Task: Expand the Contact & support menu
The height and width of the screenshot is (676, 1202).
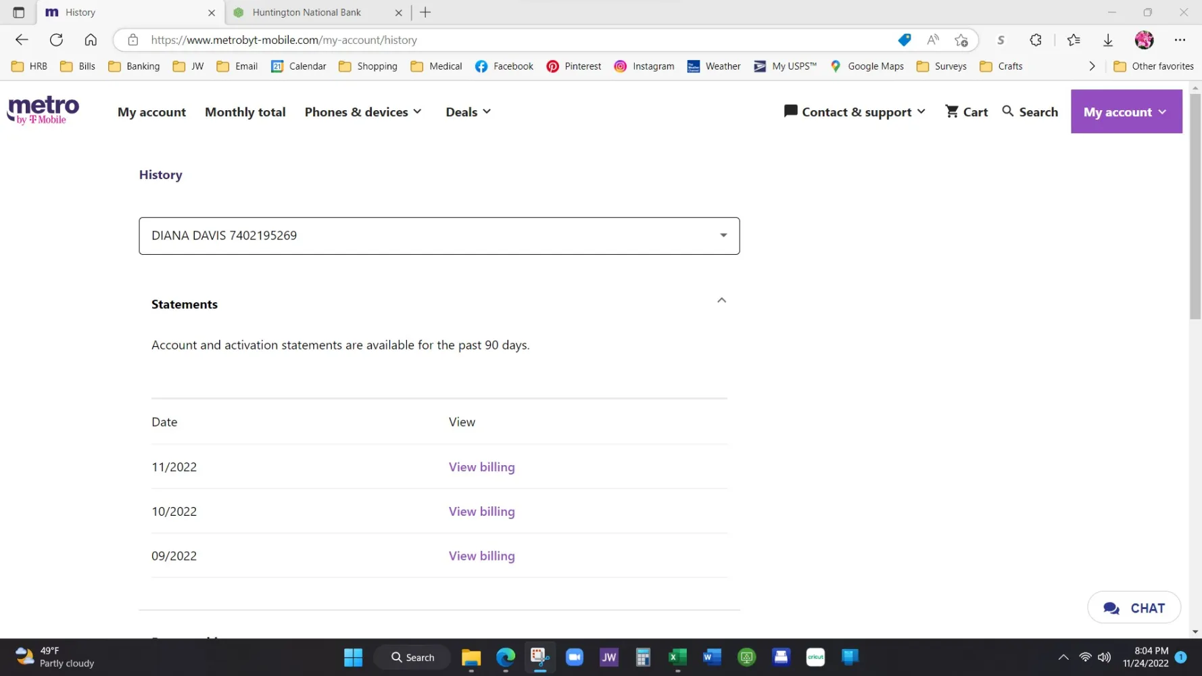Action: click(855, 112)
